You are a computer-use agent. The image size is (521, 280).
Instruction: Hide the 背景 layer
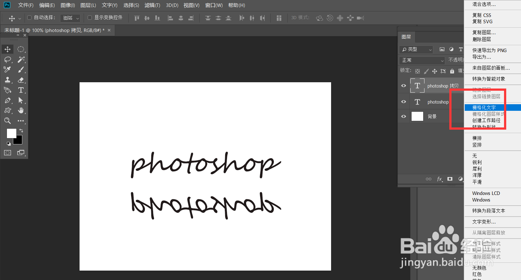click(404, 116)
